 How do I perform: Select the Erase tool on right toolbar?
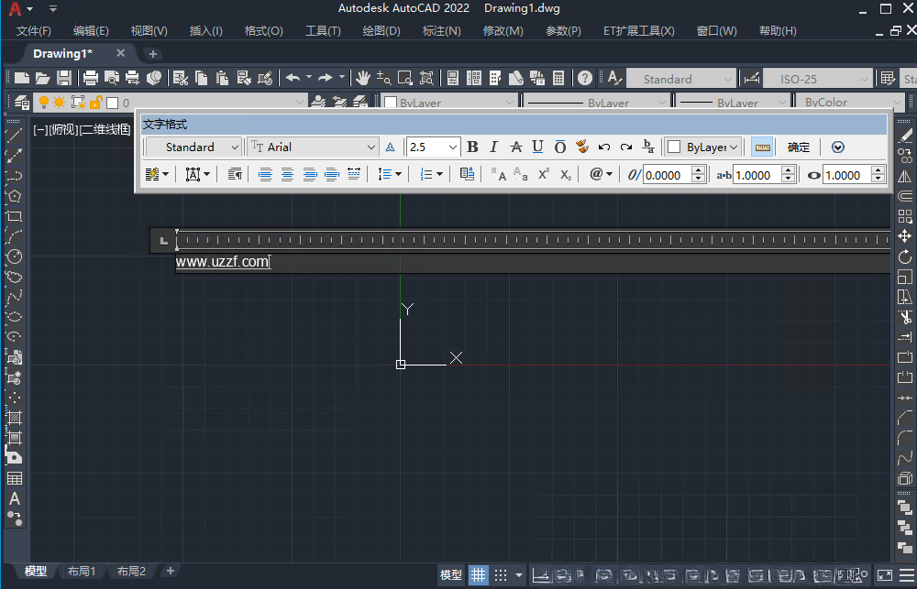905,136
